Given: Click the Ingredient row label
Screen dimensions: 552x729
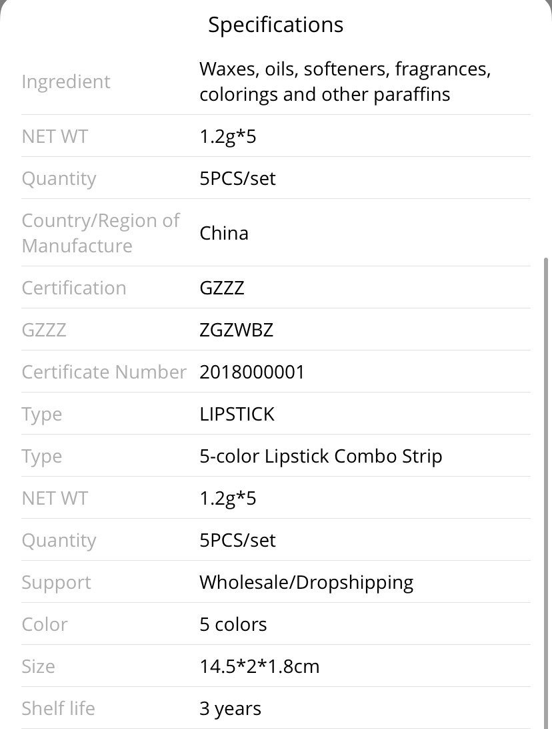Looking at the screenshot, I should coord(66,82).
